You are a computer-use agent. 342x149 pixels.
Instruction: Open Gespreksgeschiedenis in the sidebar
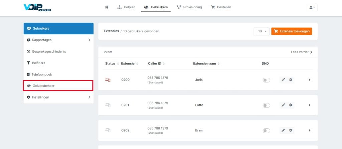click(x=58, y=52)
